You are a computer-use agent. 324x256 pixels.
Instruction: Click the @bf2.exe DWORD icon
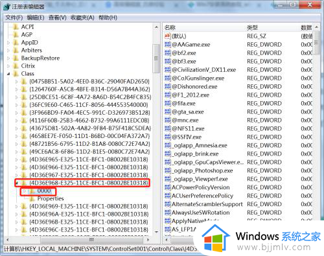(168, 53)
